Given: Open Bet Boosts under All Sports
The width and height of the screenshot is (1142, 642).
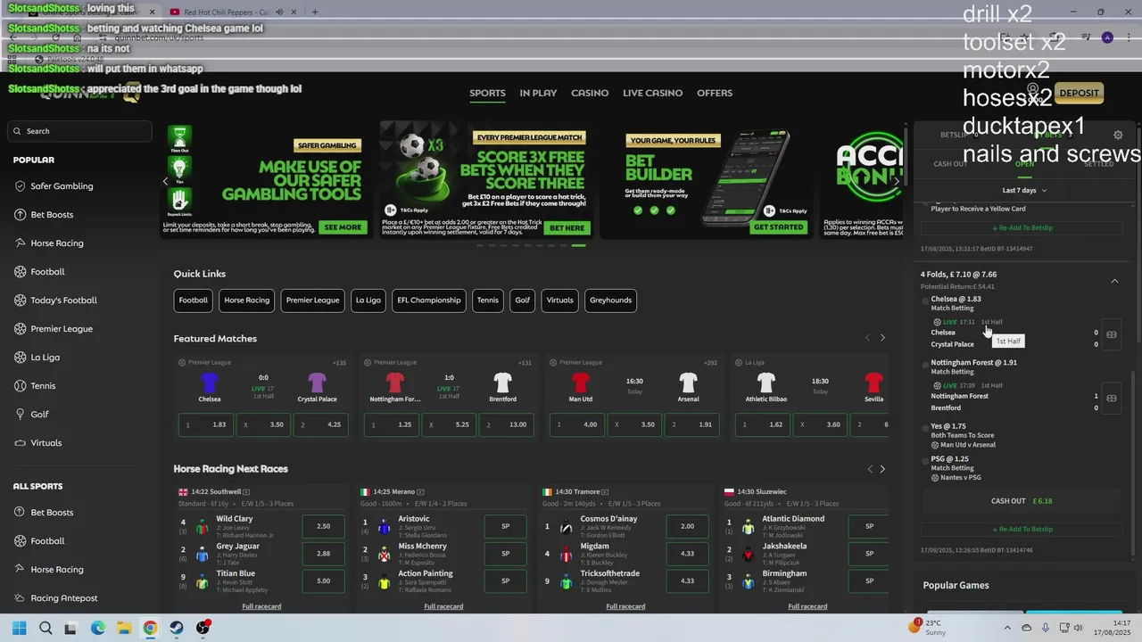Looking at the screenshot, I should tap(45, 513).
